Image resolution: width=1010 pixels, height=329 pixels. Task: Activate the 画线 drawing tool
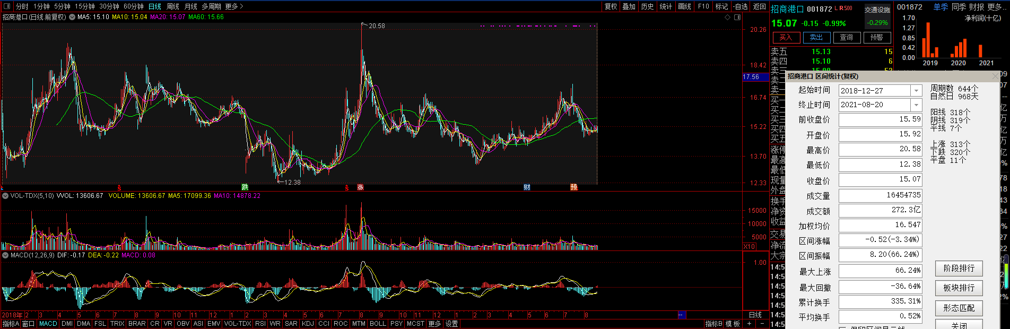685,6
